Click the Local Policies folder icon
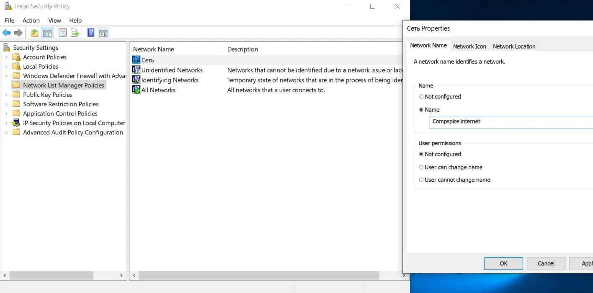Image resolution: width=593 pixels, height=293 pixels. point(16,66)
